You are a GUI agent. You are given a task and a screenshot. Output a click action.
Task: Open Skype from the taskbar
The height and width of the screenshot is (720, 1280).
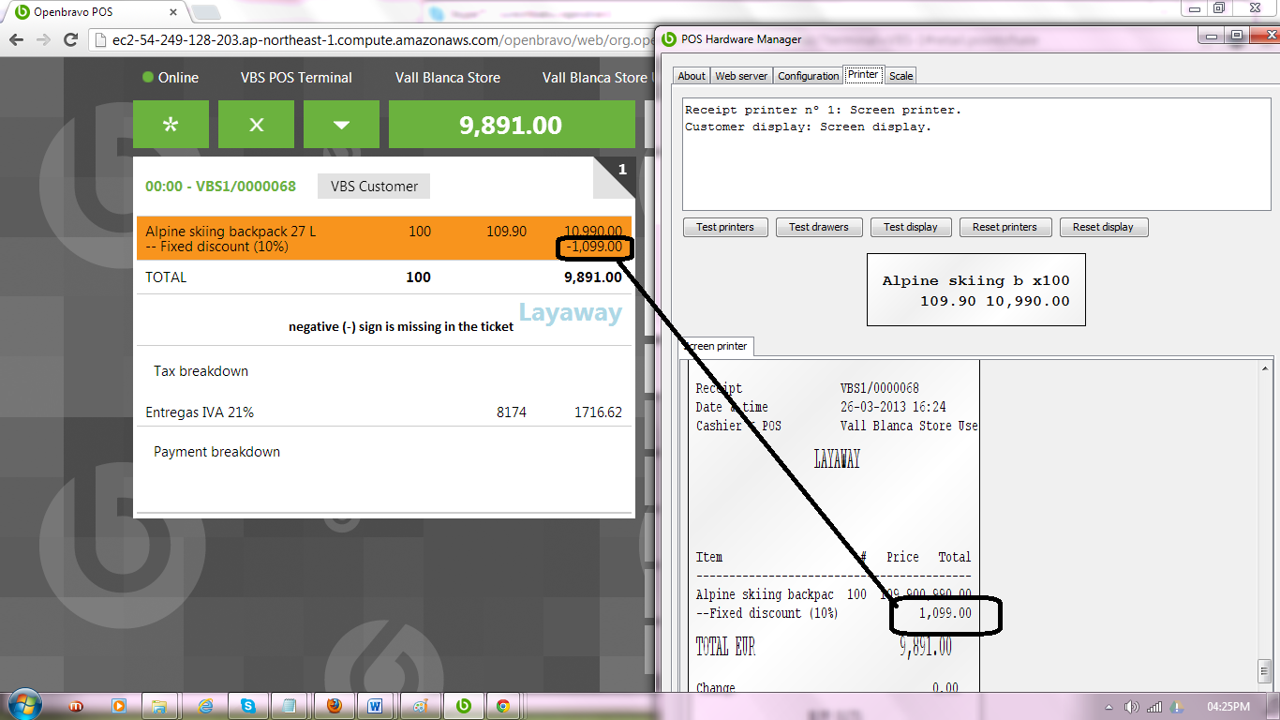pos(248,706)
